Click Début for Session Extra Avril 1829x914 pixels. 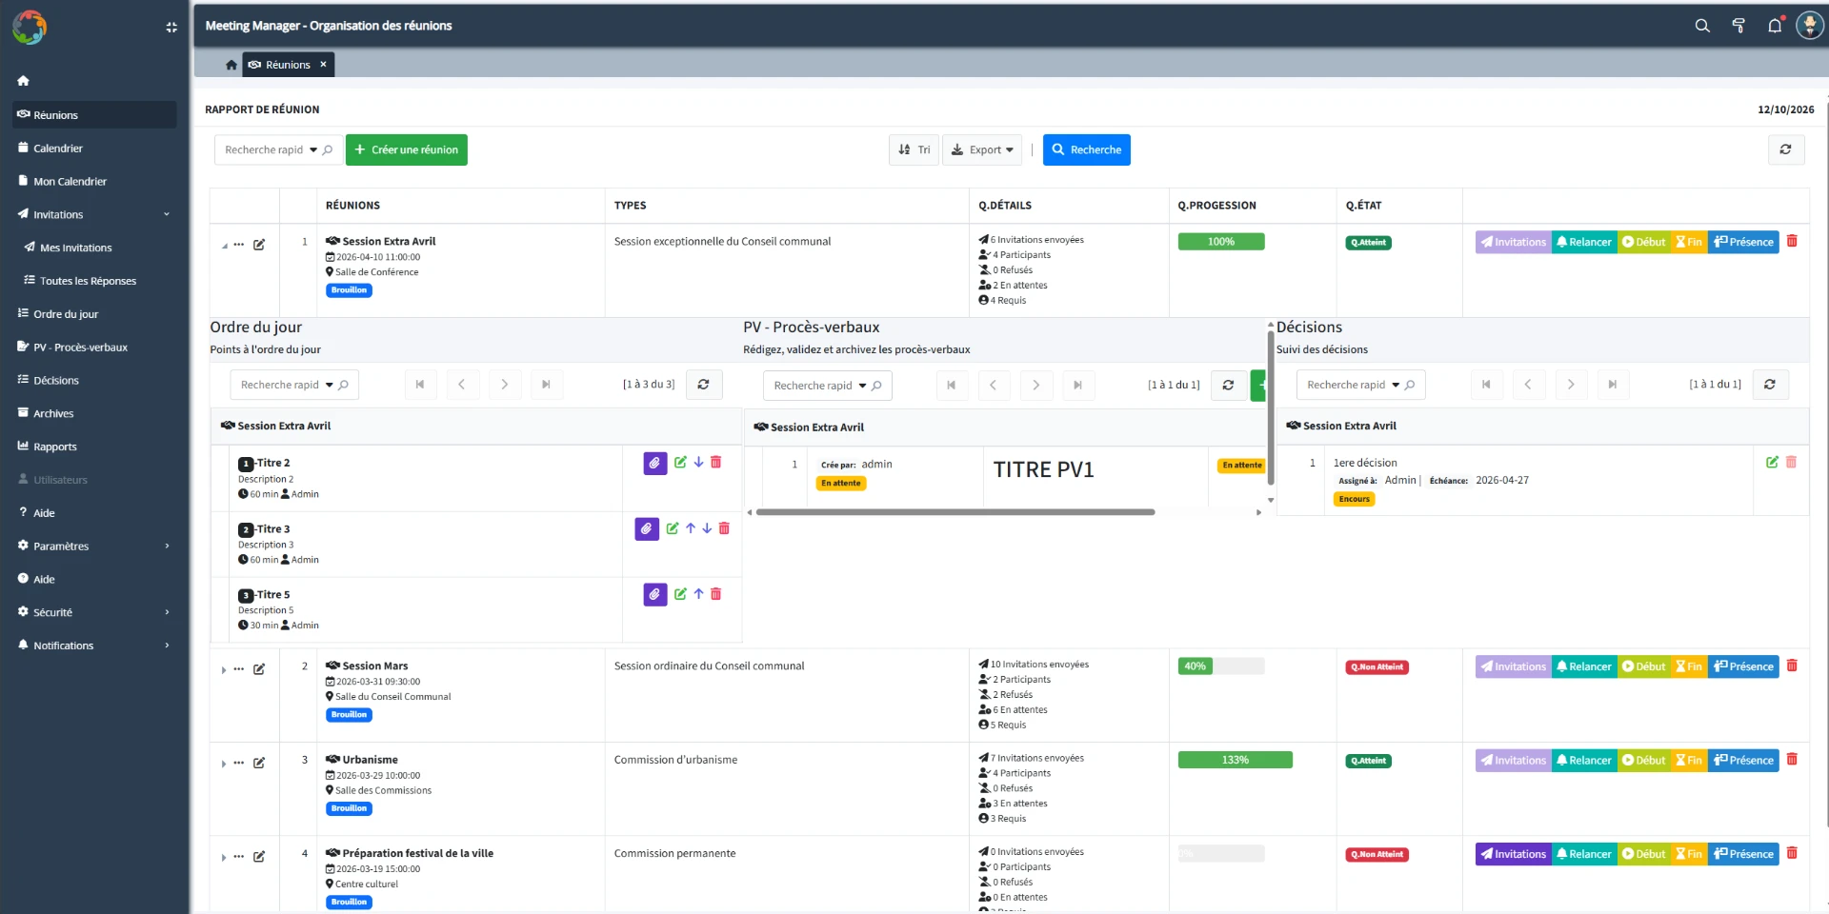tap(1643, 242)
